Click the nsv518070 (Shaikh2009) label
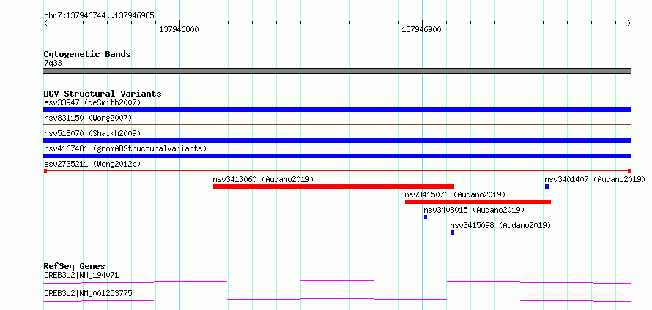The height and width of the screenshot is (310, 652). (x=92, y=133)
